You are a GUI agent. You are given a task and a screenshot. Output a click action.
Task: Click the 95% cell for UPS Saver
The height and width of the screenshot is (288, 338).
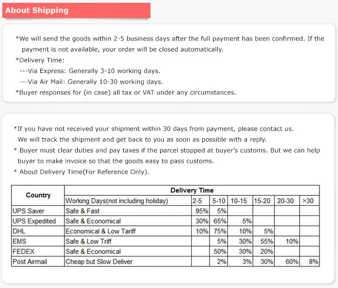(x=200, y=211)
